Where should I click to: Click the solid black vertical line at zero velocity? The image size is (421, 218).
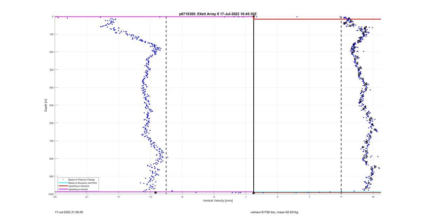pyautogui.click(x=254, y=105)
